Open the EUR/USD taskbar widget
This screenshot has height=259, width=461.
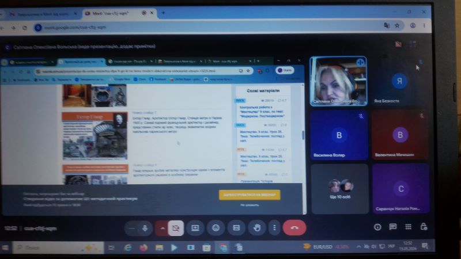327,247
